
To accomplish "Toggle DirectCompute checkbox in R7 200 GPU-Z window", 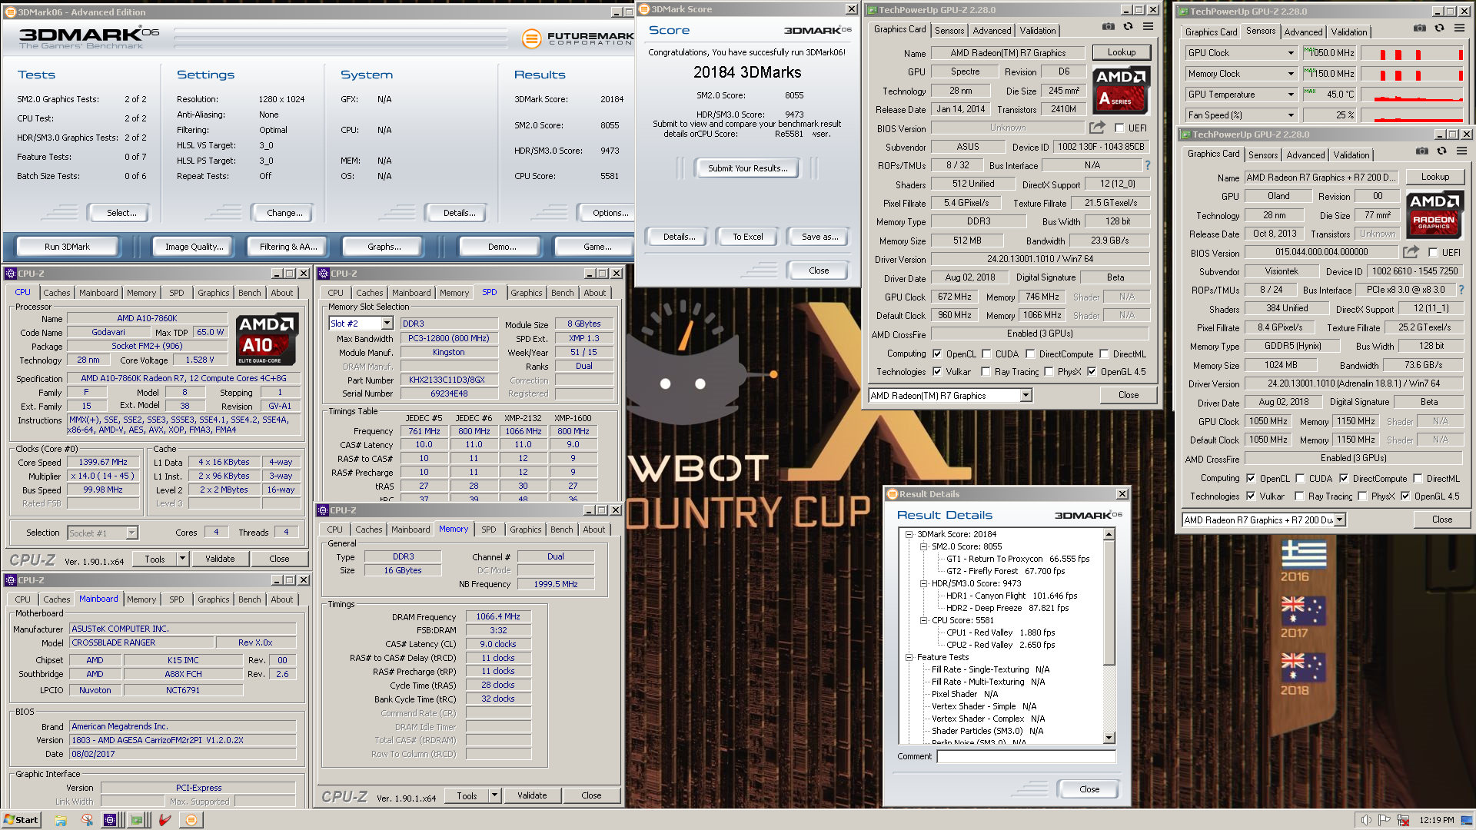I will click(1344, 479).
